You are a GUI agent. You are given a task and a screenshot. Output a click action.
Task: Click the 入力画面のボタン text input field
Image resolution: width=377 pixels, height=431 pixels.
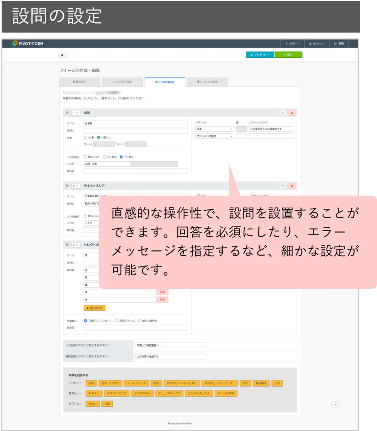point(171,345)
